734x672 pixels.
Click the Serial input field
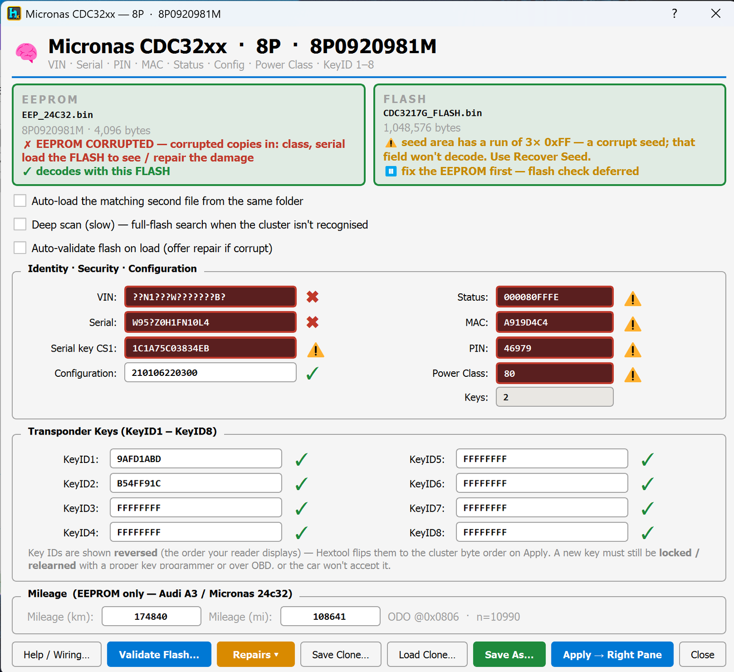pyautogui.click(x=210, y=322)
